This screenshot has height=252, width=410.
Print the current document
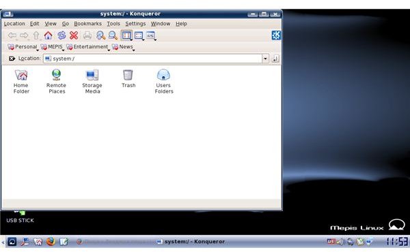(87, 35)
